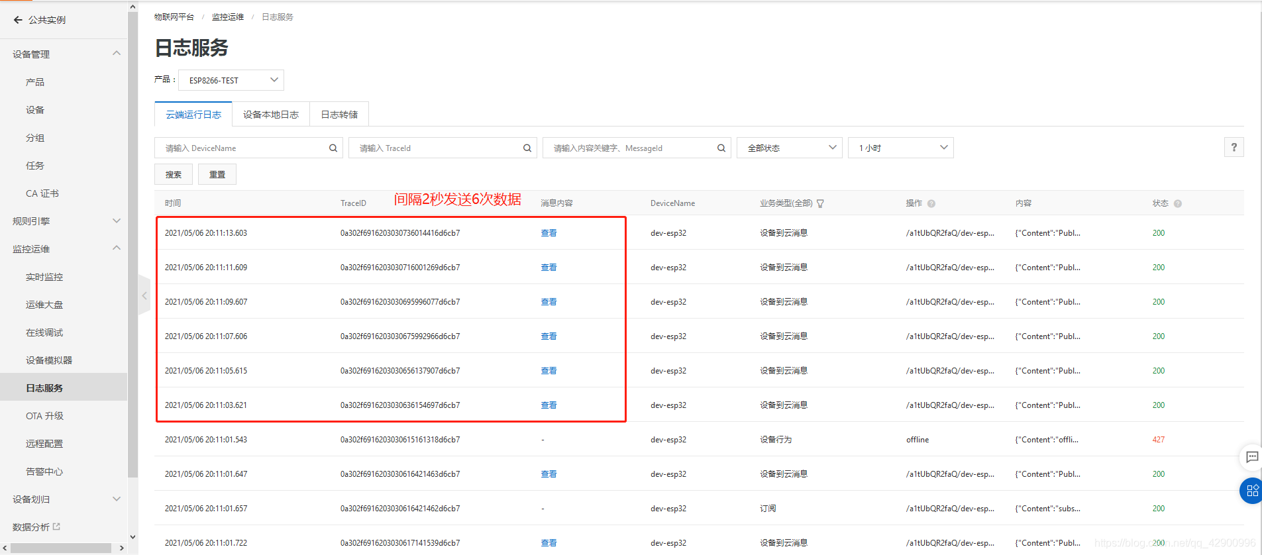This screenshot has height=555, width=1262.
Task: Click the 监控运维 breadcrumb link
Action: [228, 17]
